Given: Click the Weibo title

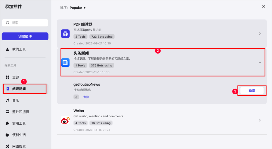Looking at the screenshot, I should 79,111.
